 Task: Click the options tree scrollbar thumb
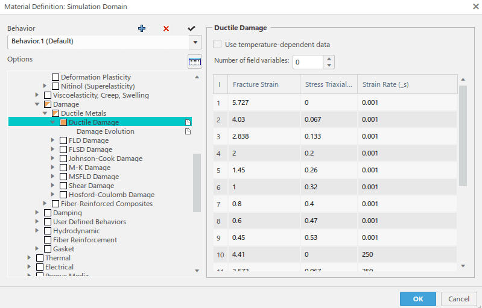197,183
